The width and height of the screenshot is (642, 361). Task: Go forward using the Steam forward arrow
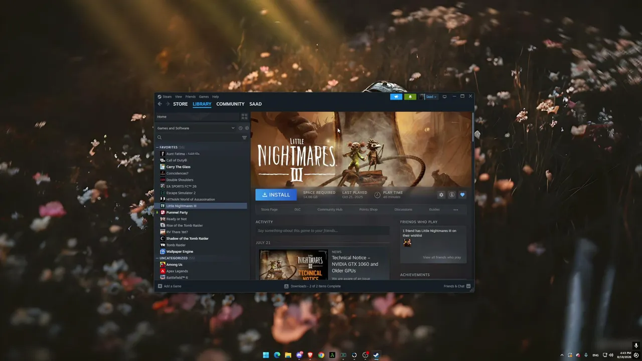167,104
